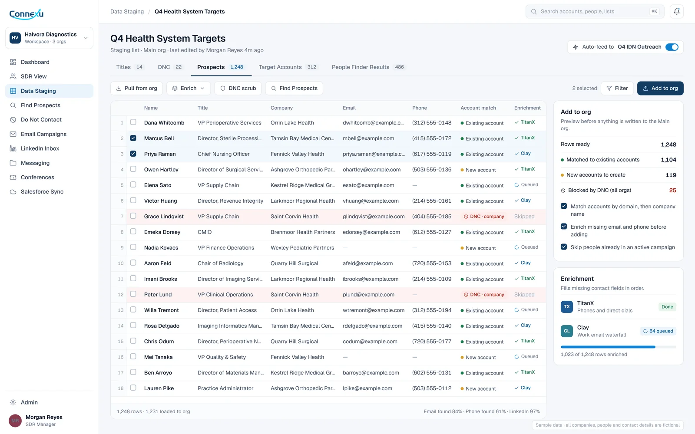
Task: Switch to the Titles tab
Action: (x=129, y=67)
